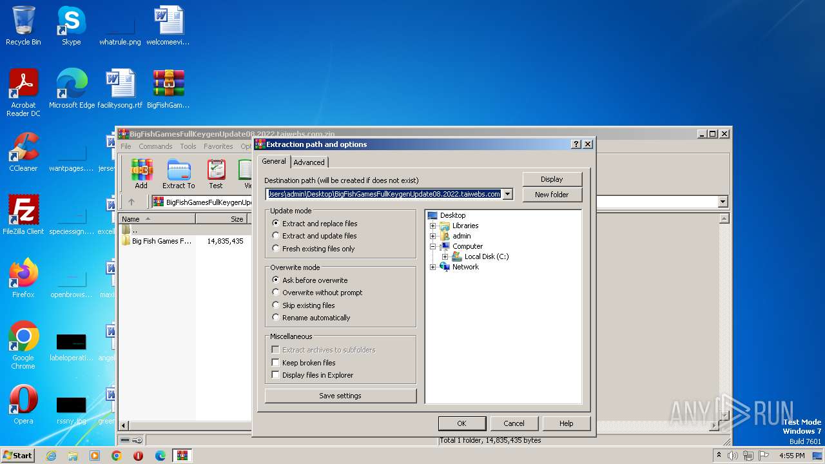Click the New folder button
The image size is (825, 464).
552,195
